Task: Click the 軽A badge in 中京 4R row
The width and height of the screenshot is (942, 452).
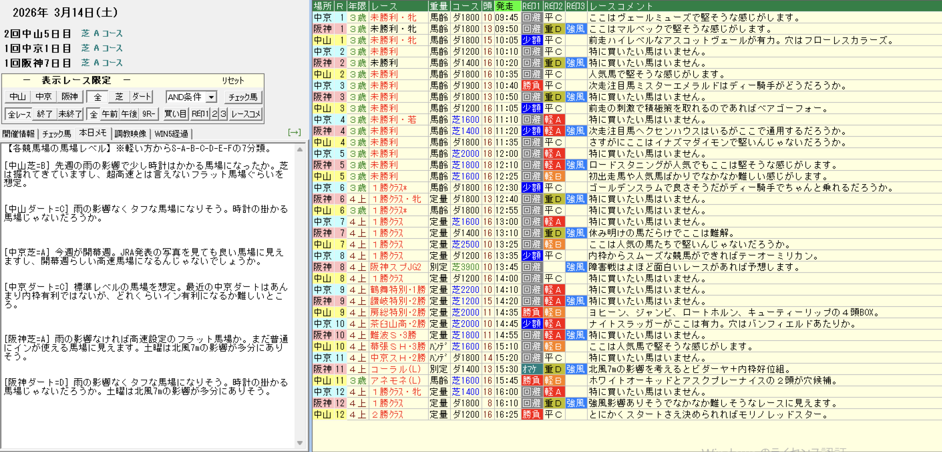Action: (x=553, y=120)
